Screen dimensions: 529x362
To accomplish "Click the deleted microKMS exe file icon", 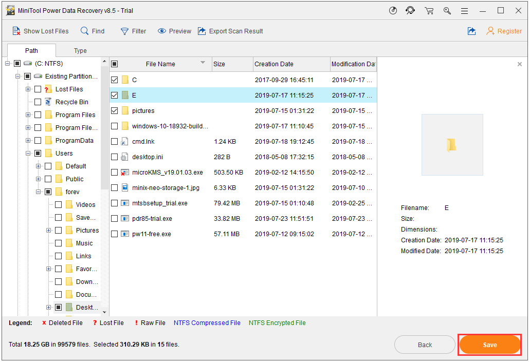I will (125, 173).
